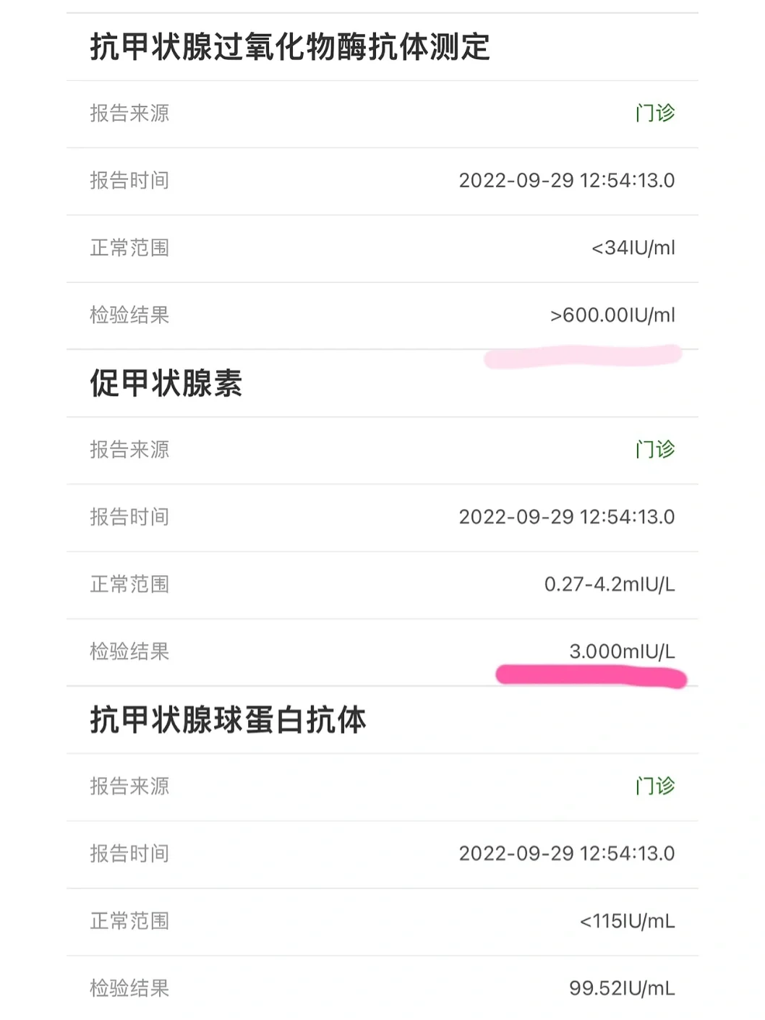
Task: Tap normal range value <115IU/mL
Action: point(627,921)
